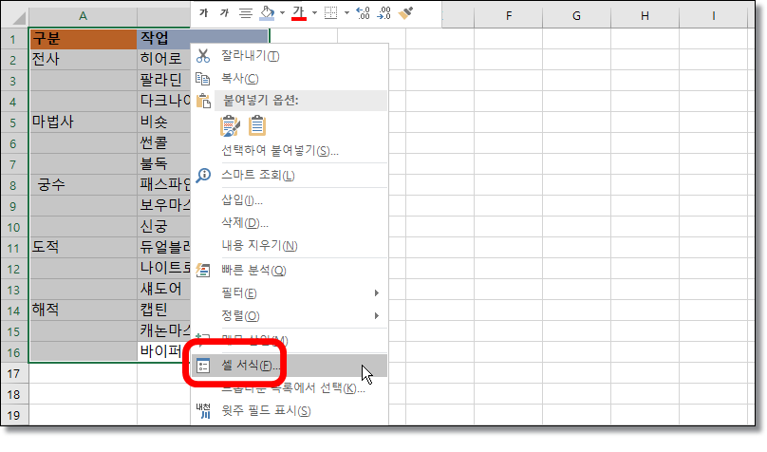Click the 작업 header cell
Viewport: 767px width, 452px height.
(x=202, y=39)
